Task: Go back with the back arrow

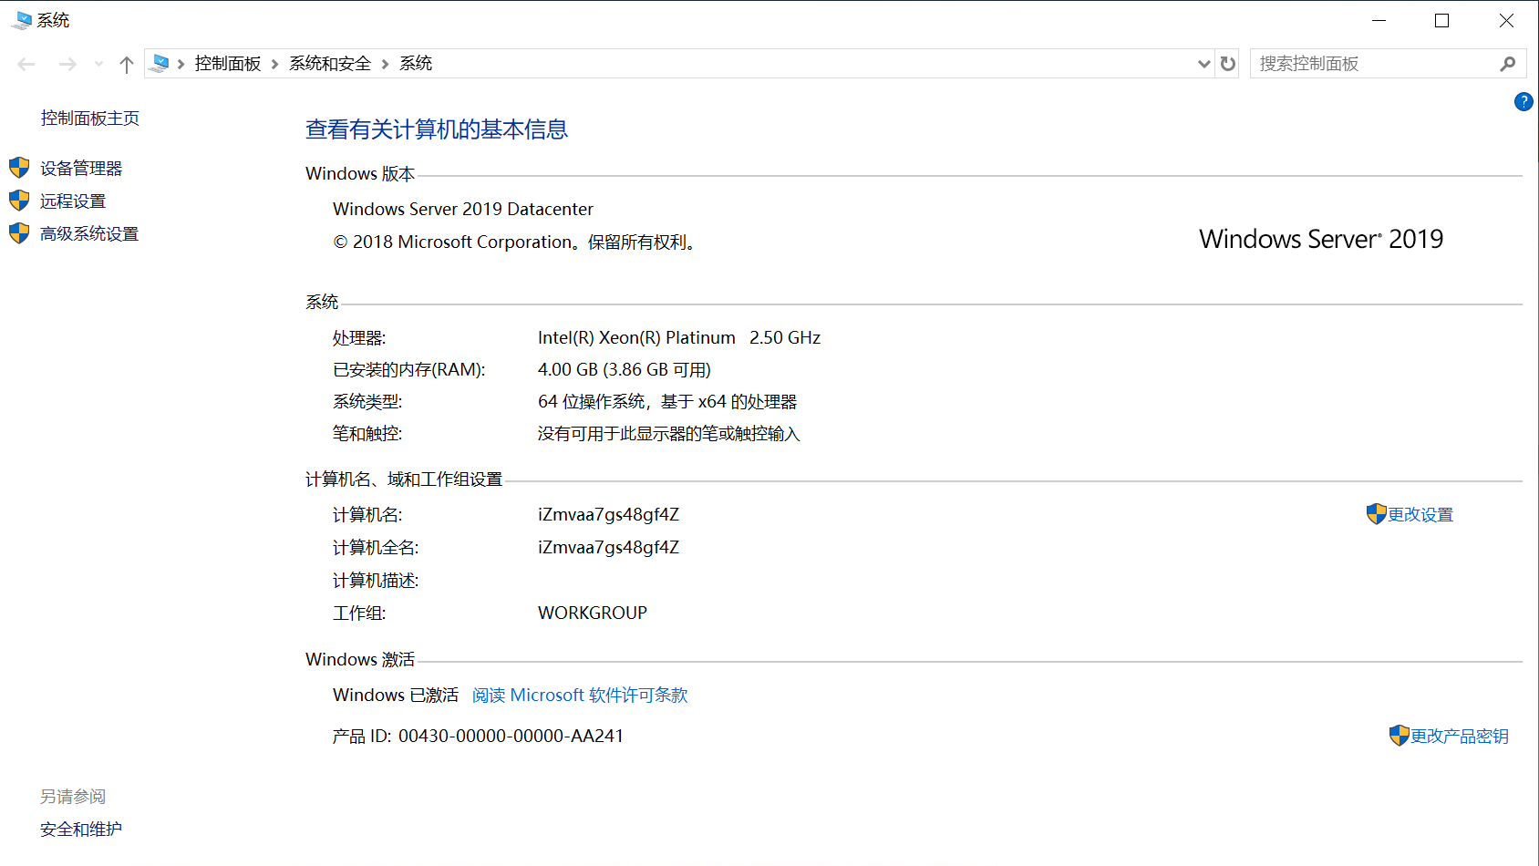Action: pyautogui.click(x=26, y=64)
